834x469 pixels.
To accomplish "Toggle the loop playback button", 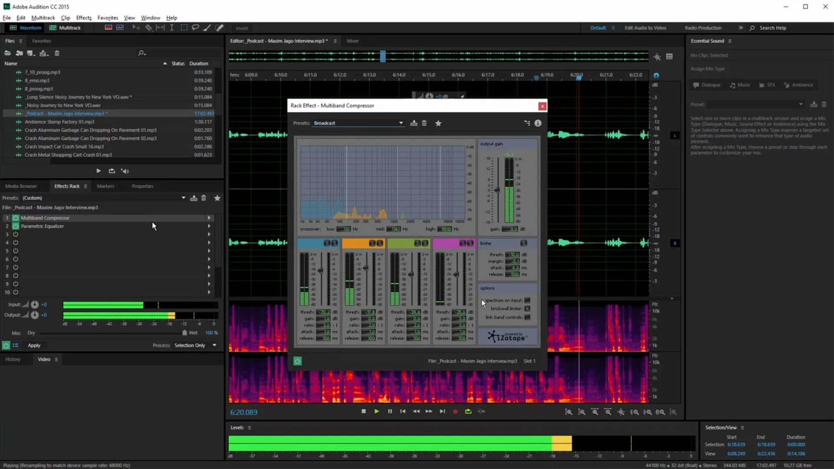I will coord(468,412).
